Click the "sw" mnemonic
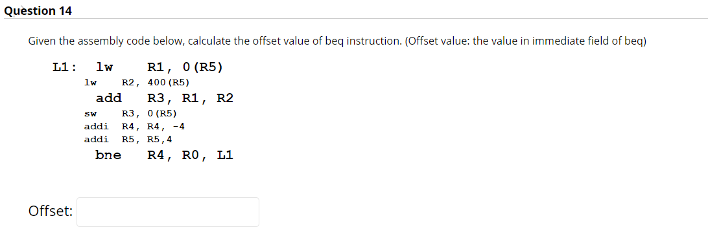Viewport: 708px width, 236px height. [x=90, y=114]
